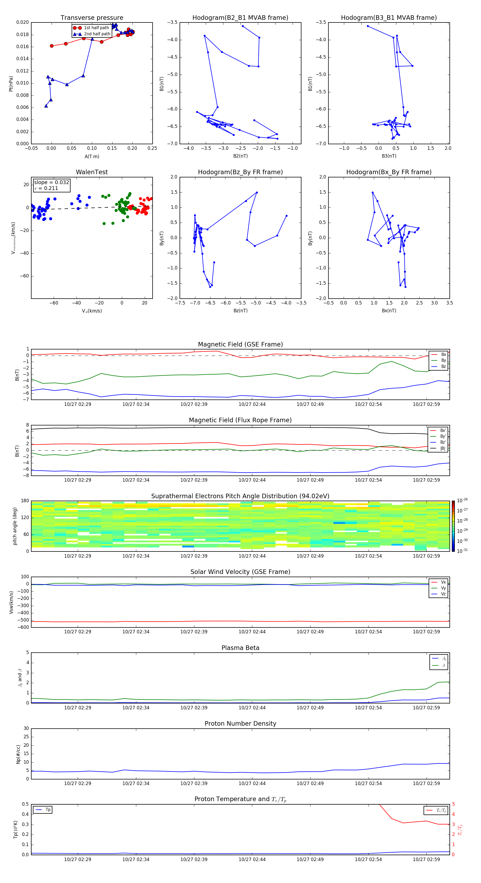Image resolution: width=481 pixels, height=883 pixels.
Task: Click '10/27 02:34' tick under Proton Number Density panel
Action: coord(136,783)
